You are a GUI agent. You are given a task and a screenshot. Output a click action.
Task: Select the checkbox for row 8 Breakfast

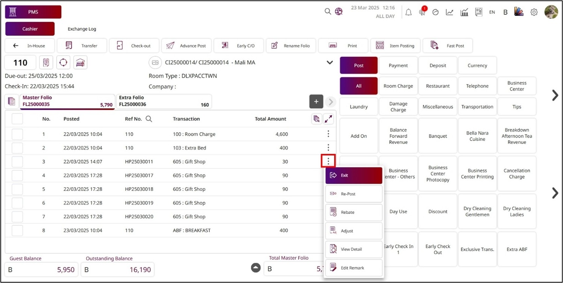point(17,230)
